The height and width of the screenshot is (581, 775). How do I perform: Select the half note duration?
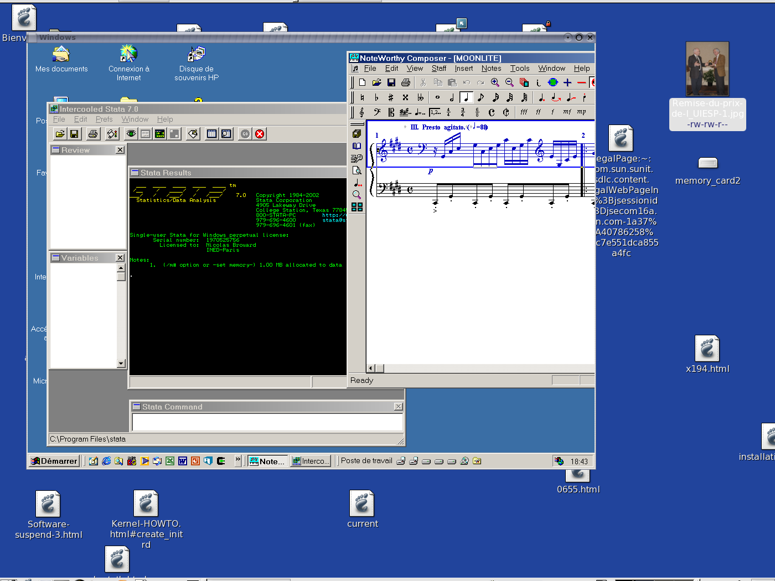pos(452,97)
